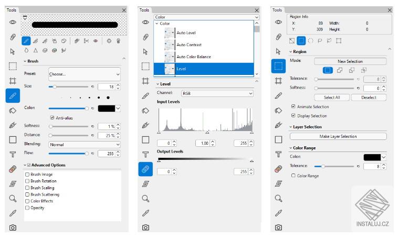The image size is (399, 238).
Task: Enable Brush Scaling checkbox
Action: tap(27, 188)
